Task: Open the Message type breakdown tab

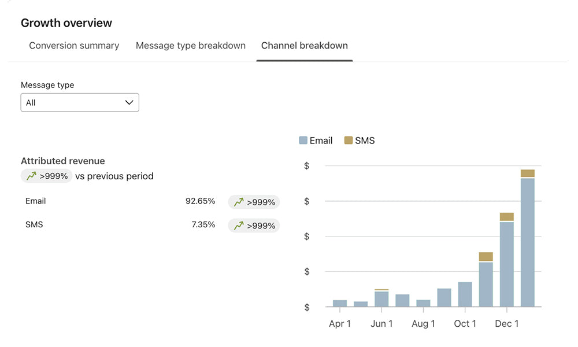Action: pos(190,46)
